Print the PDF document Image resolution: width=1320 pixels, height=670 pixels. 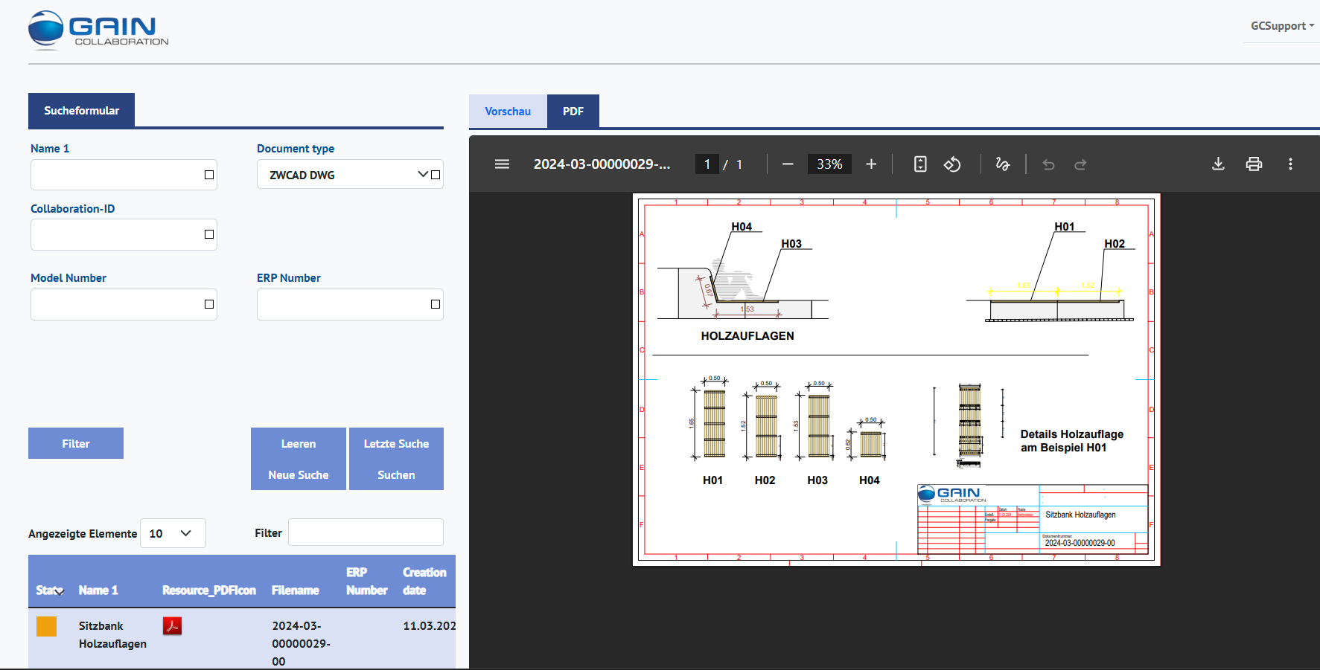(x=1254, y=164)
